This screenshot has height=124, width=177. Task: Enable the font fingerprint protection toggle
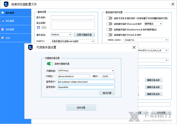(x=109, y=18)
